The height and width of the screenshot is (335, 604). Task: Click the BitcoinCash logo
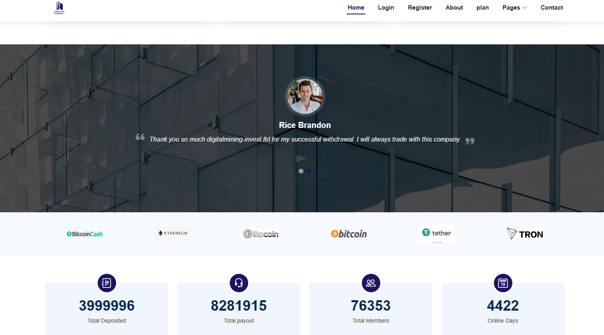pos(84,234)
